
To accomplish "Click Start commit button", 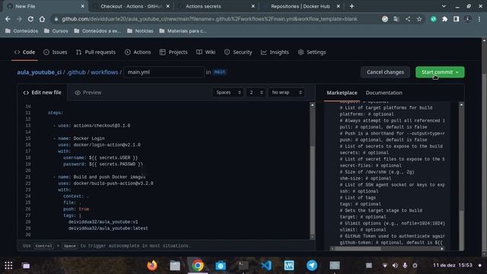I will click(x=440, y=72).
